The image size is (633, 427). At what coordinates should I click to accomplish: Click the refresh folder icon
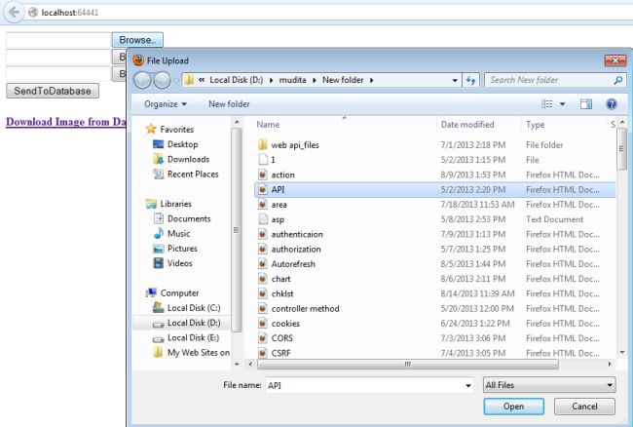470,80
